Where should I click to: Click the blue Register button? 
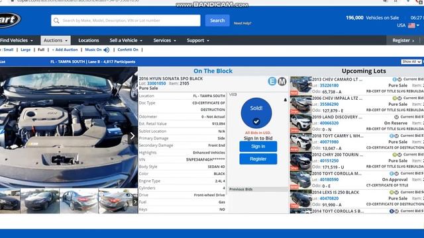258,159
